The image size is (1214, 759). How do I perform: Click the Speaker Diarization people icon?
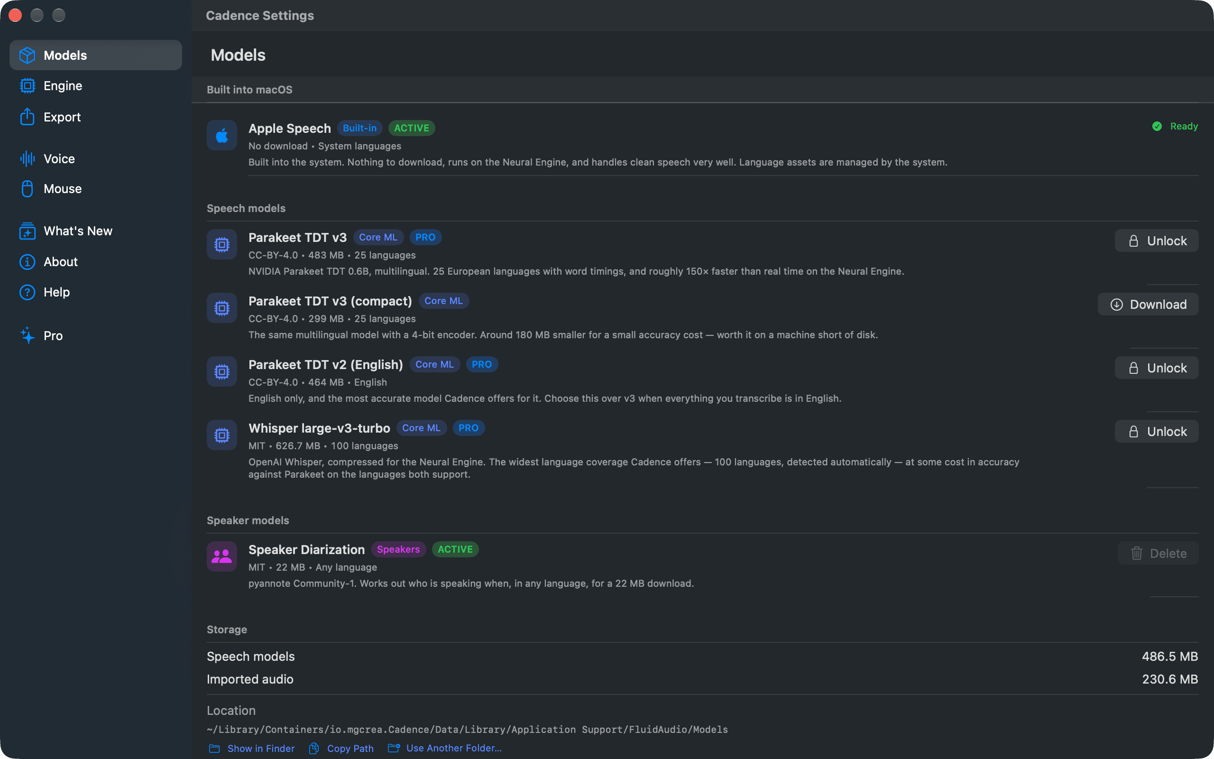tap(222, 556)
